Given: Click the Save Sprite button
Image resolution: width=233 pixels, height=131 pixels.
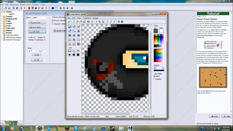Looking at the screenshot, I should (x=37, y=27).
